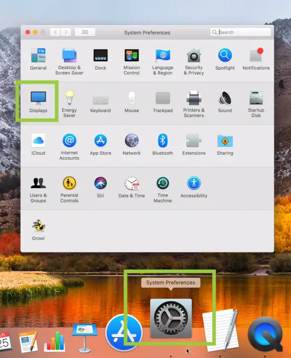This screenshot has width=291, height=358.
Task: Open Spotlight preferences
Action: click(x=225, y=59)
